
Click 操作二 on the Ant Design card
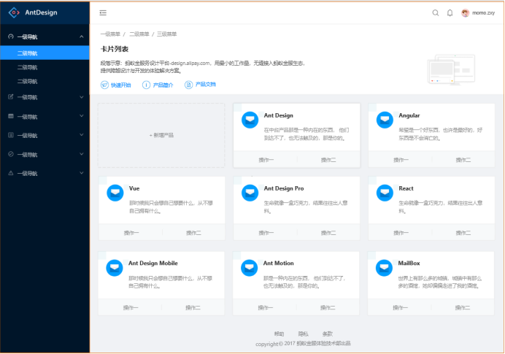click(328, 160)
